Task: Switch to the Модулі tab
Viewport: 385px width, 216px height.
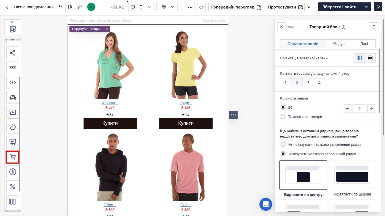Action: (x=339, y=44)
